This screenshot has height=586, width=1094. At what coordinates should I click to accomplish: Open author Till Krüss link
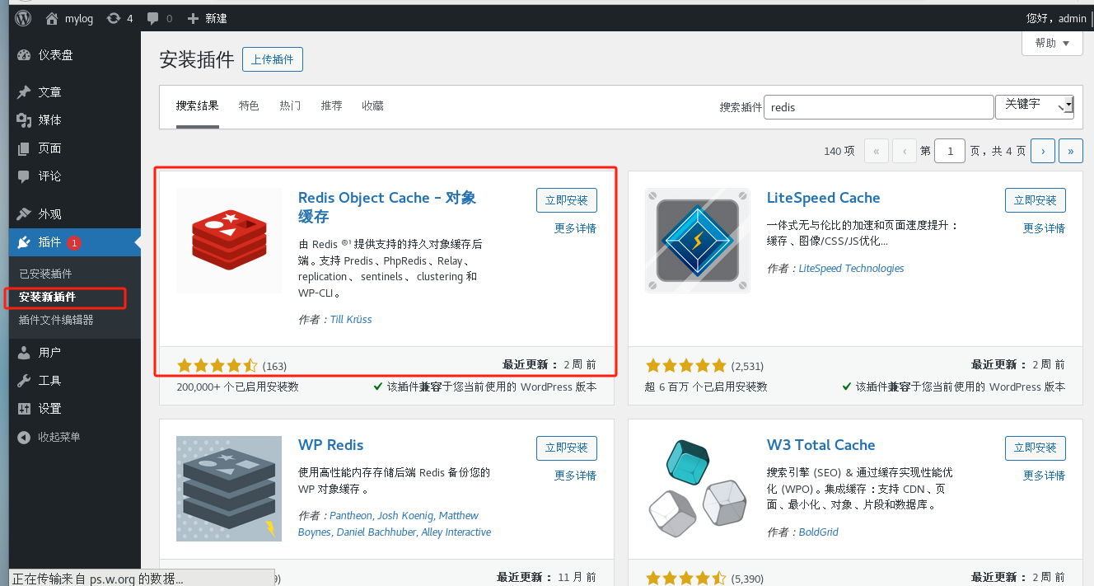(351, 319)
